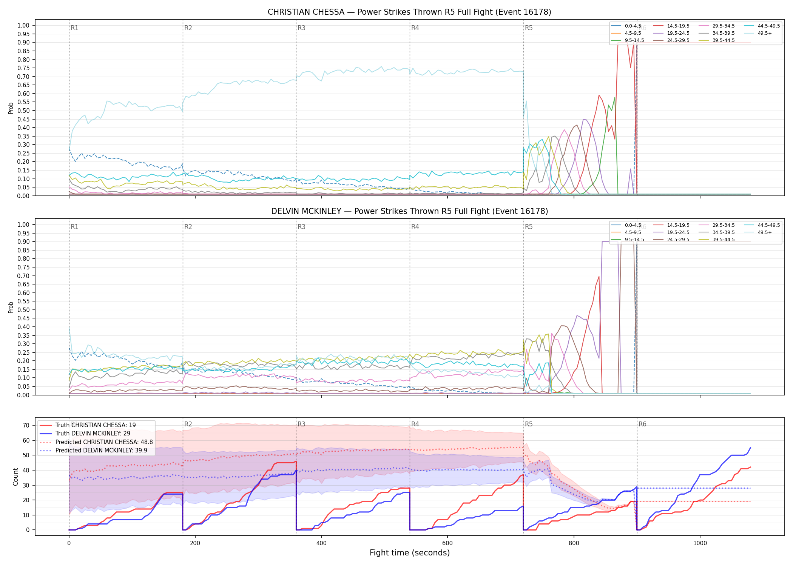Select '4.5-9.5' legend entry in McKinley chart
The width and height of the screenshot is (793, 566).
pos(626,232)
